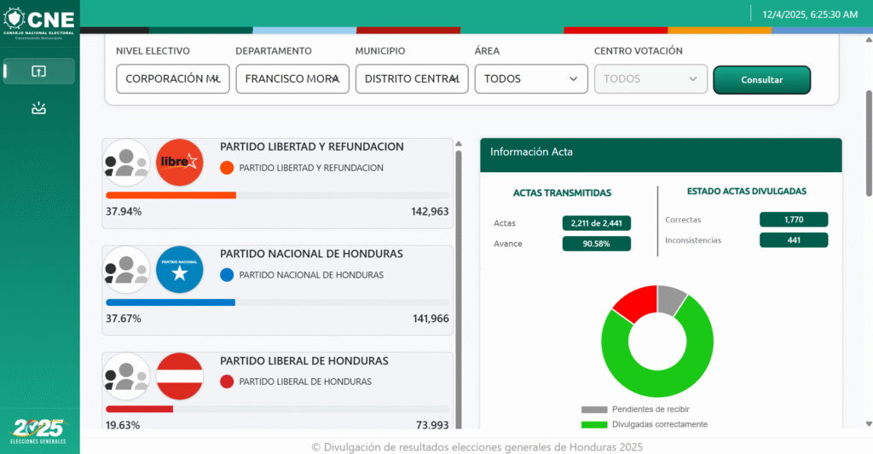Click the party list scrollbar up arrow
Screen dimensions: 873x454
459,144
